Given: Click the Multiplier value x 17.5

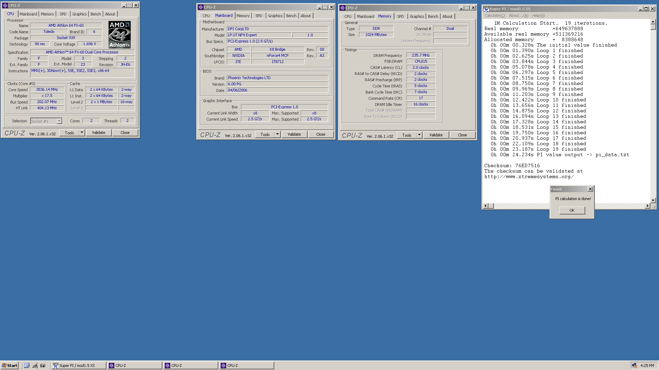Looking at the screenshot, I should tap(47, 96).
